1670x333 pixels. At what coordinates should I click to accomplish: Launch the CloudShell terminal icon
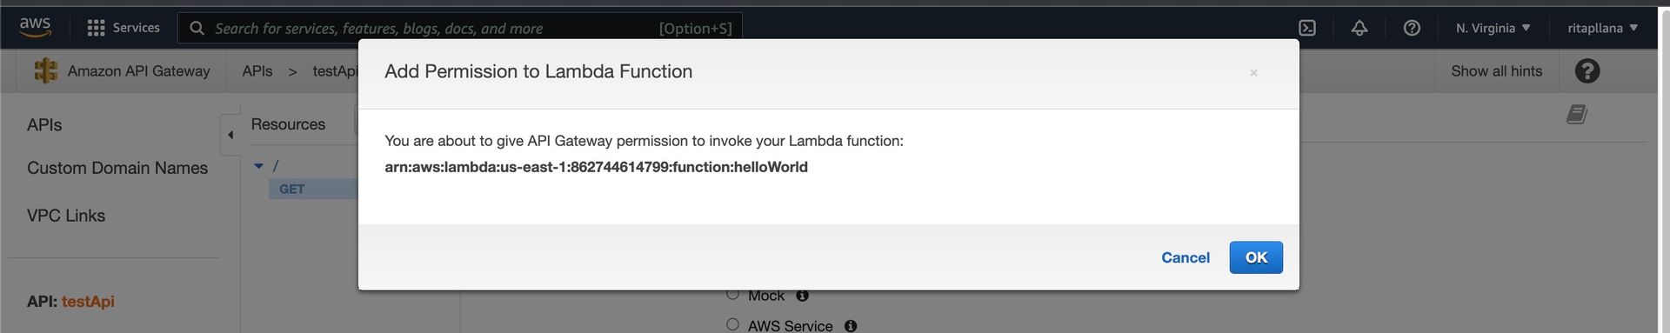pyautogui.click(x=1306, y=28)
